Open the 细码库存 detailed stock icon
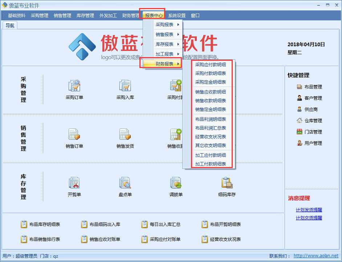This screenshot has height=262, width=342. pos(227,183)
